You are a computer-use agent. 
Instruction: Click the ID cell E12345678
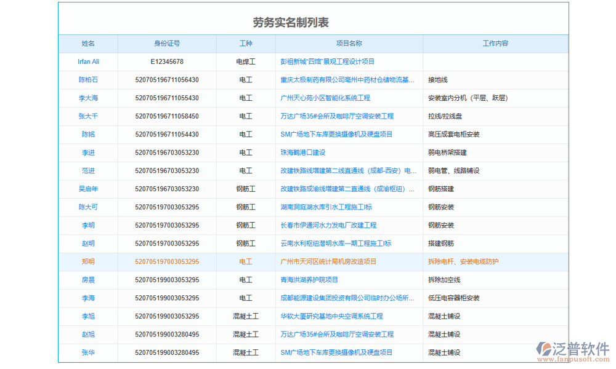pos(167,62)
